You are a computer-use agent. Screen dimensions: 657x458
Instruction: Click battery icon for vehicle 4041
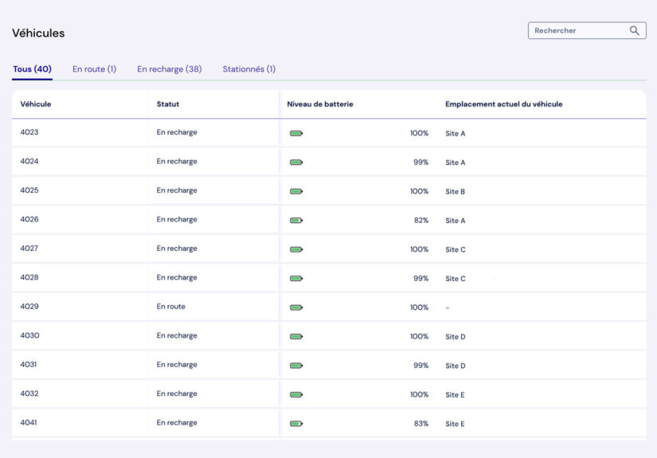296,424
